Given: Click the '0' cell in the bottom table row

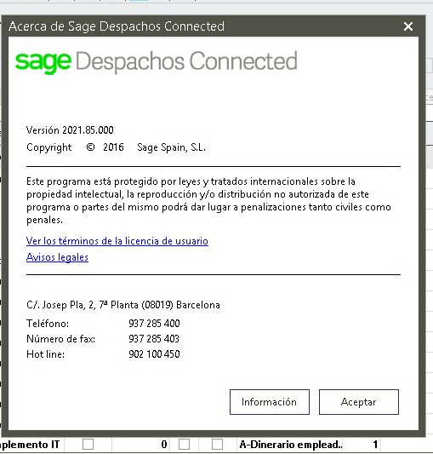Looking at the screenshot, I should click(141, 445).
